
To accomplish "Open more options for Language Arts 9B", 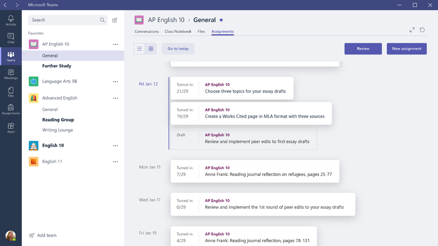I will point(115,82).
